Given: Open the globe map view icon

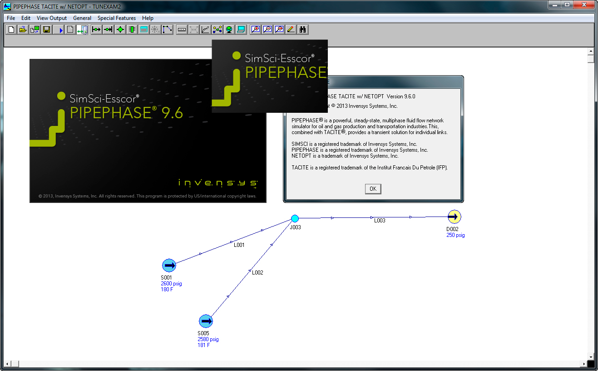Looking at the screenshot, I should 229,29.
